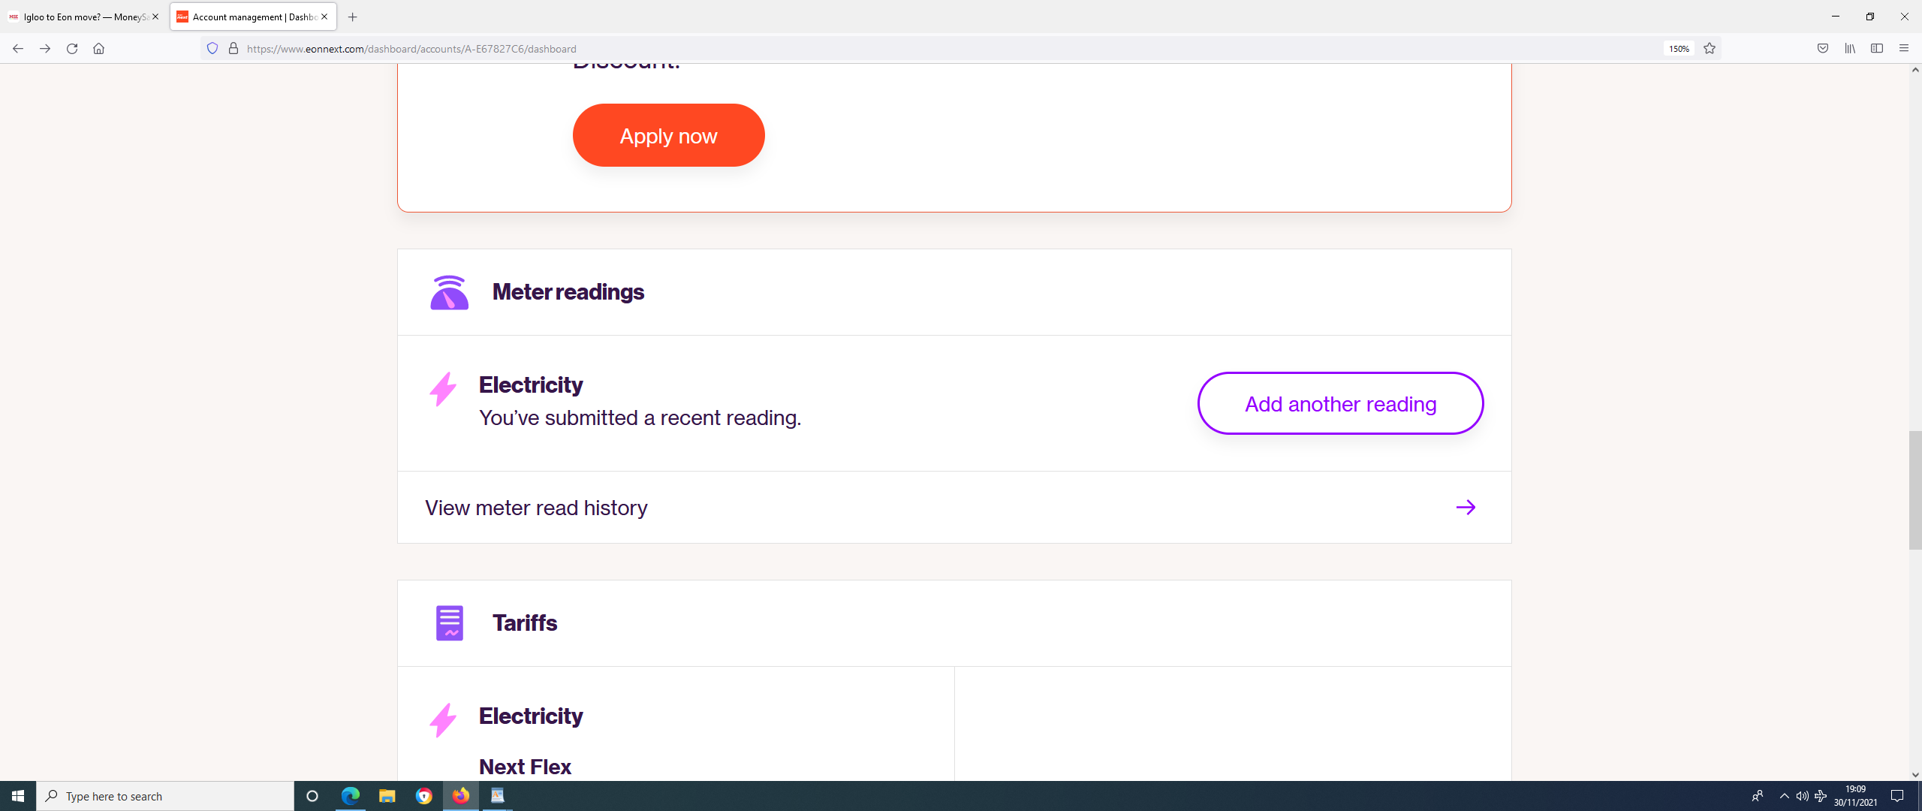Click Add another reading button
Viewport: 1922px width, 811px height.
pos(1340,404)
